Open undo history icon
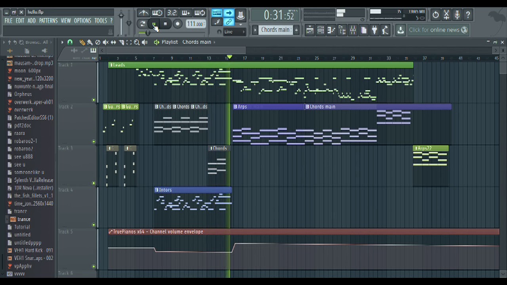The width and height of the screenshot is (507, 285). point(436,15)
